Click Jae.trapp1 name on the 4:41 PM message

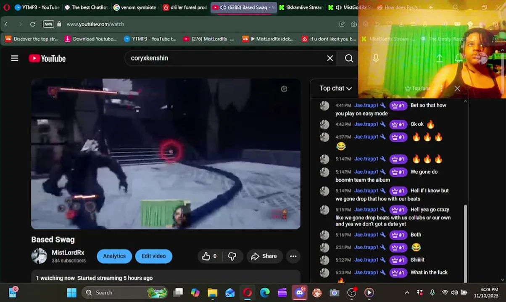(366, 105)
